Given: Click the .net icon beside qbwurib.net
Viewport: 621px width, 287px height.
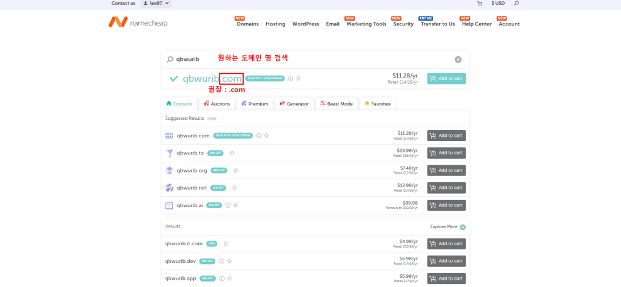Looking at the screenshot, I should 169,188.
